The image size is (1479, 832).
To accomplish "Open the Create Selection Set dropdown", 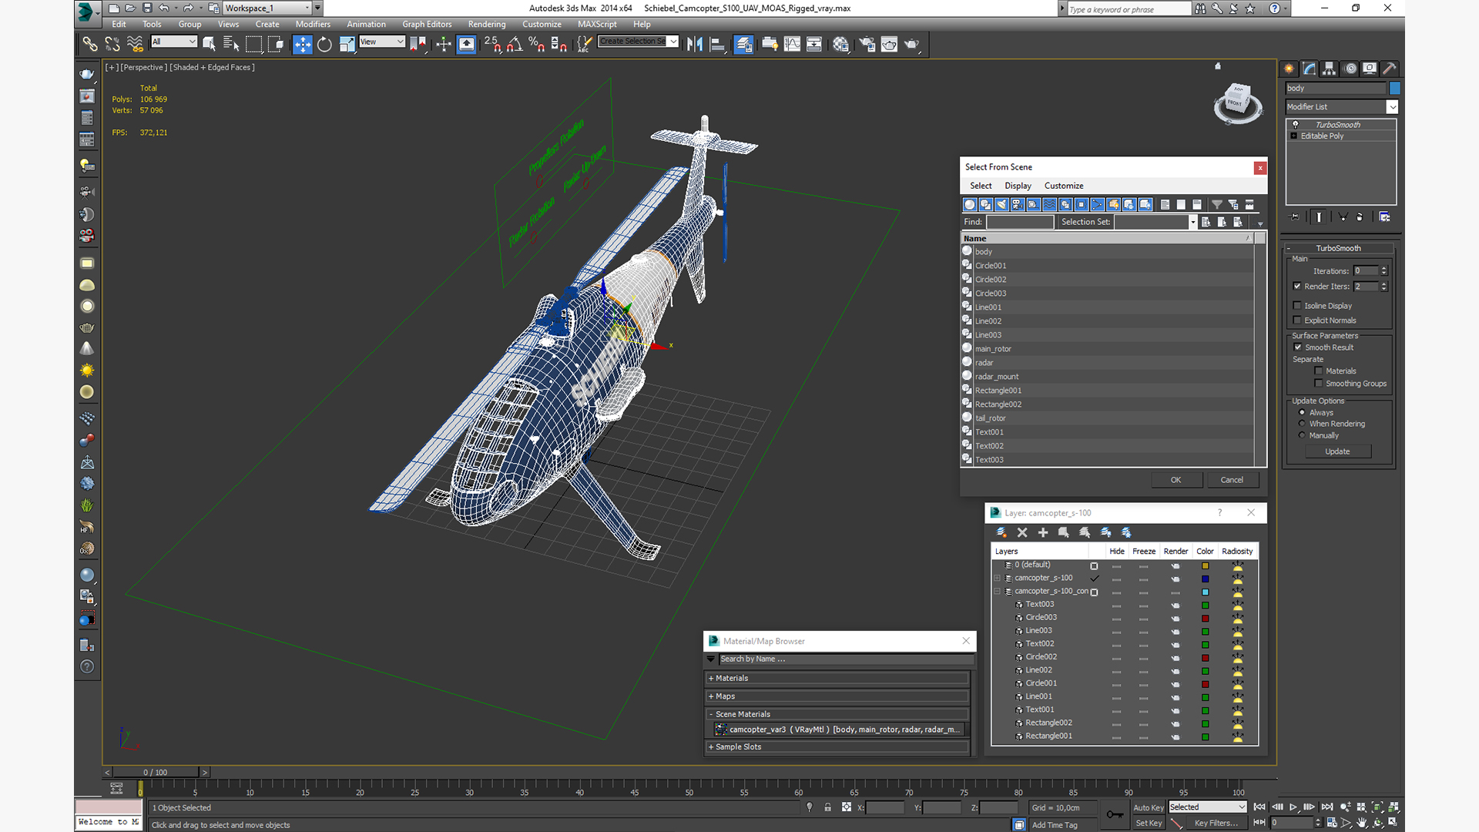I will click(673, 42).
